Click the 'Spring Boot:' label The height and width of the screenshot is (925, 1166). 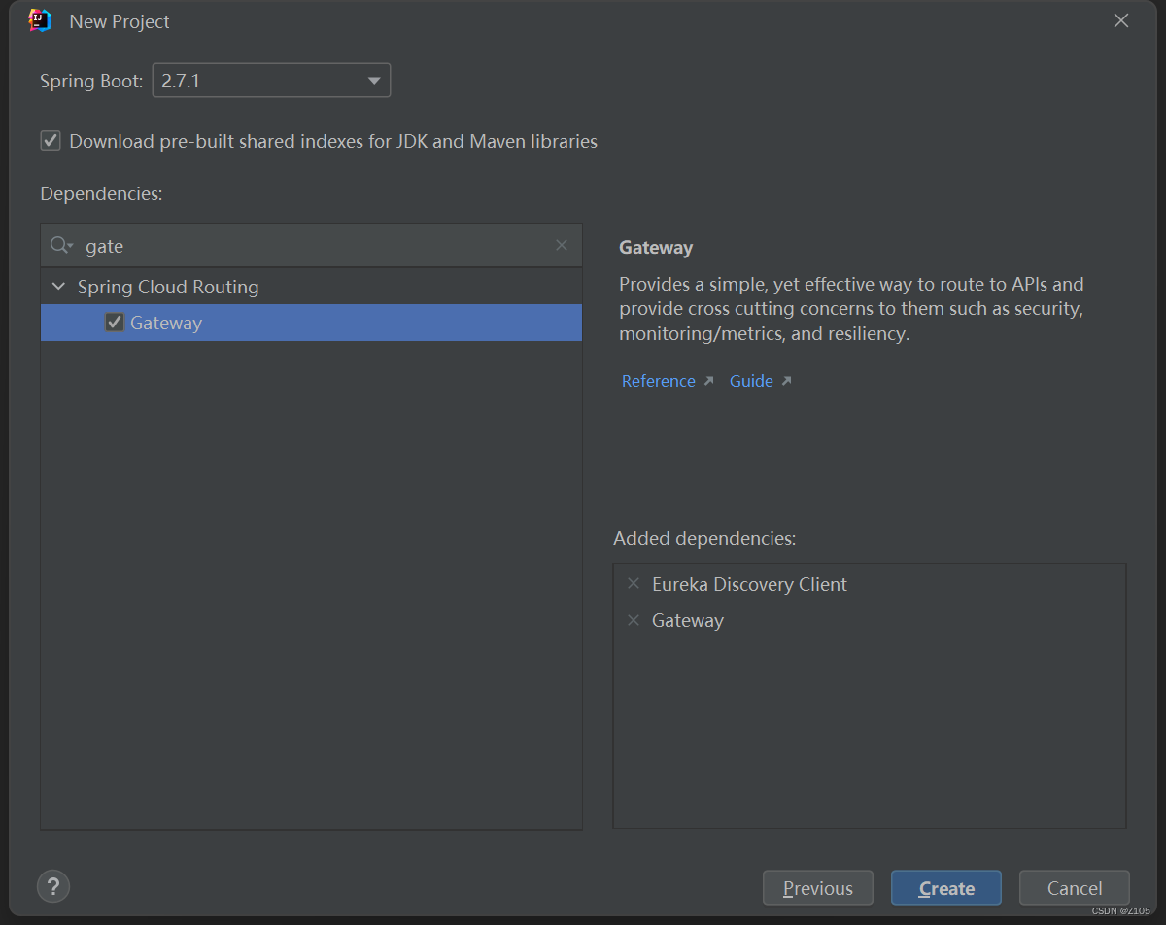(x=91, y=81)
